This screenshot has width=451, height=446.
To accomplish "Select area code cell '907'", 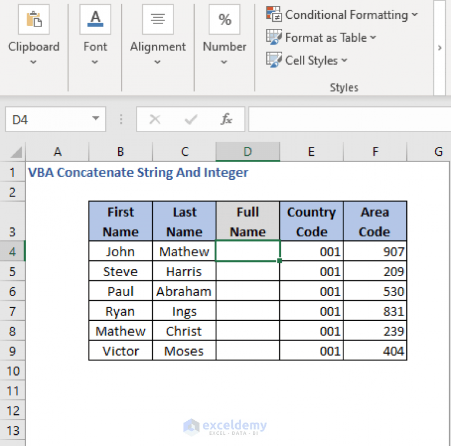I will point(375,251).
